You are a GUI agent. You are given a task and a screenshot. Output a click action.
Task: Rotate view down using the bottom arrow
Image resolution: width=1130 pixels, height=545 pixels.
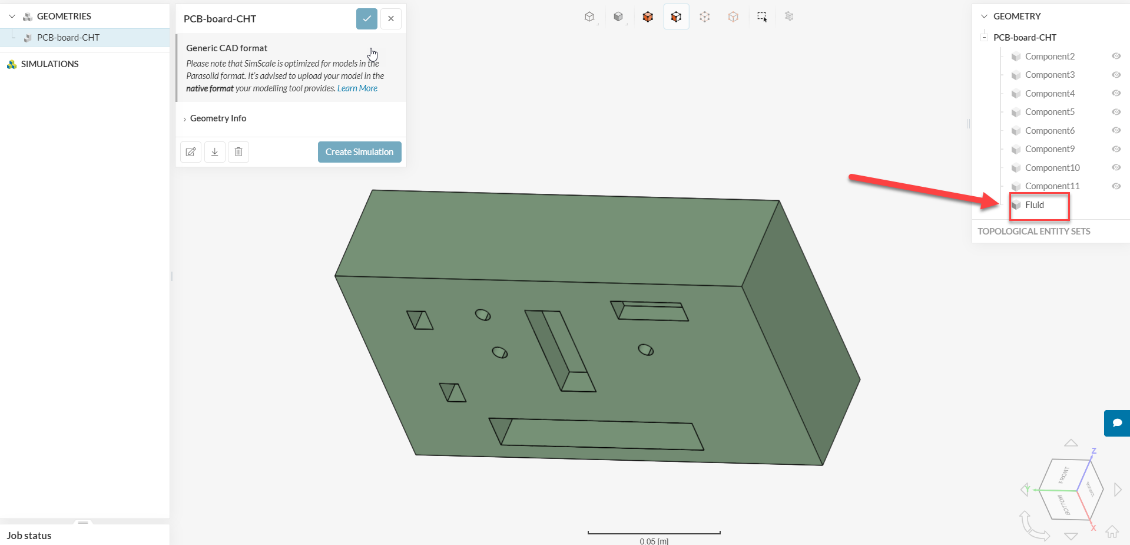click(x=1071, y=536)
